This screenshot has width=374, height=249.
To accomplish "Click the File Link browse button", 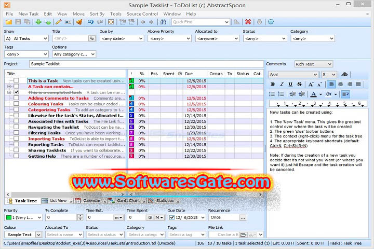I will [243, 234].
